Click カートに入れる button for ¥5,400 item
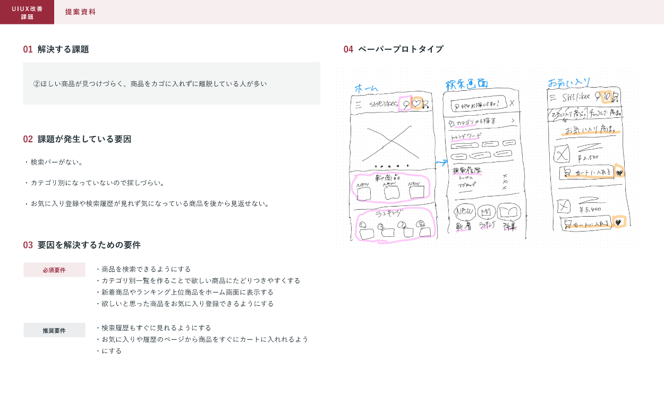This screenshot has height=403, width=664. pyautogui.click(x=586, y=224)
